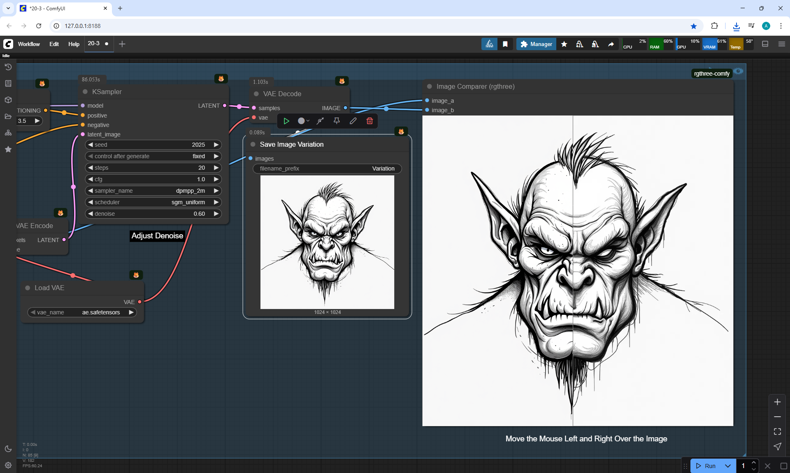Click the denoise 0.60 value slider

[x=153, y=214]
